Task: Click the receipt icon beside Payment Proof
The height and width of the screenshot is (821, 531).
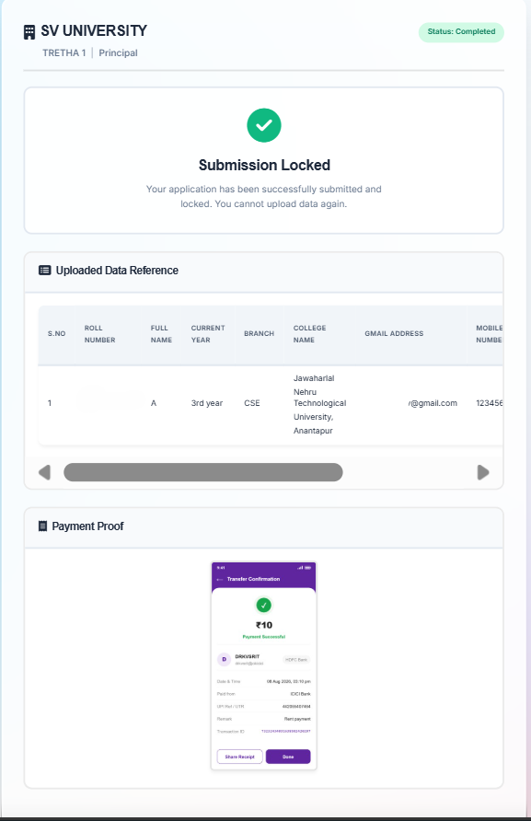Action: coord(43,526)
